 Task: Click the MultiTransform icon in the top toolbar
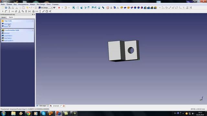155,8
